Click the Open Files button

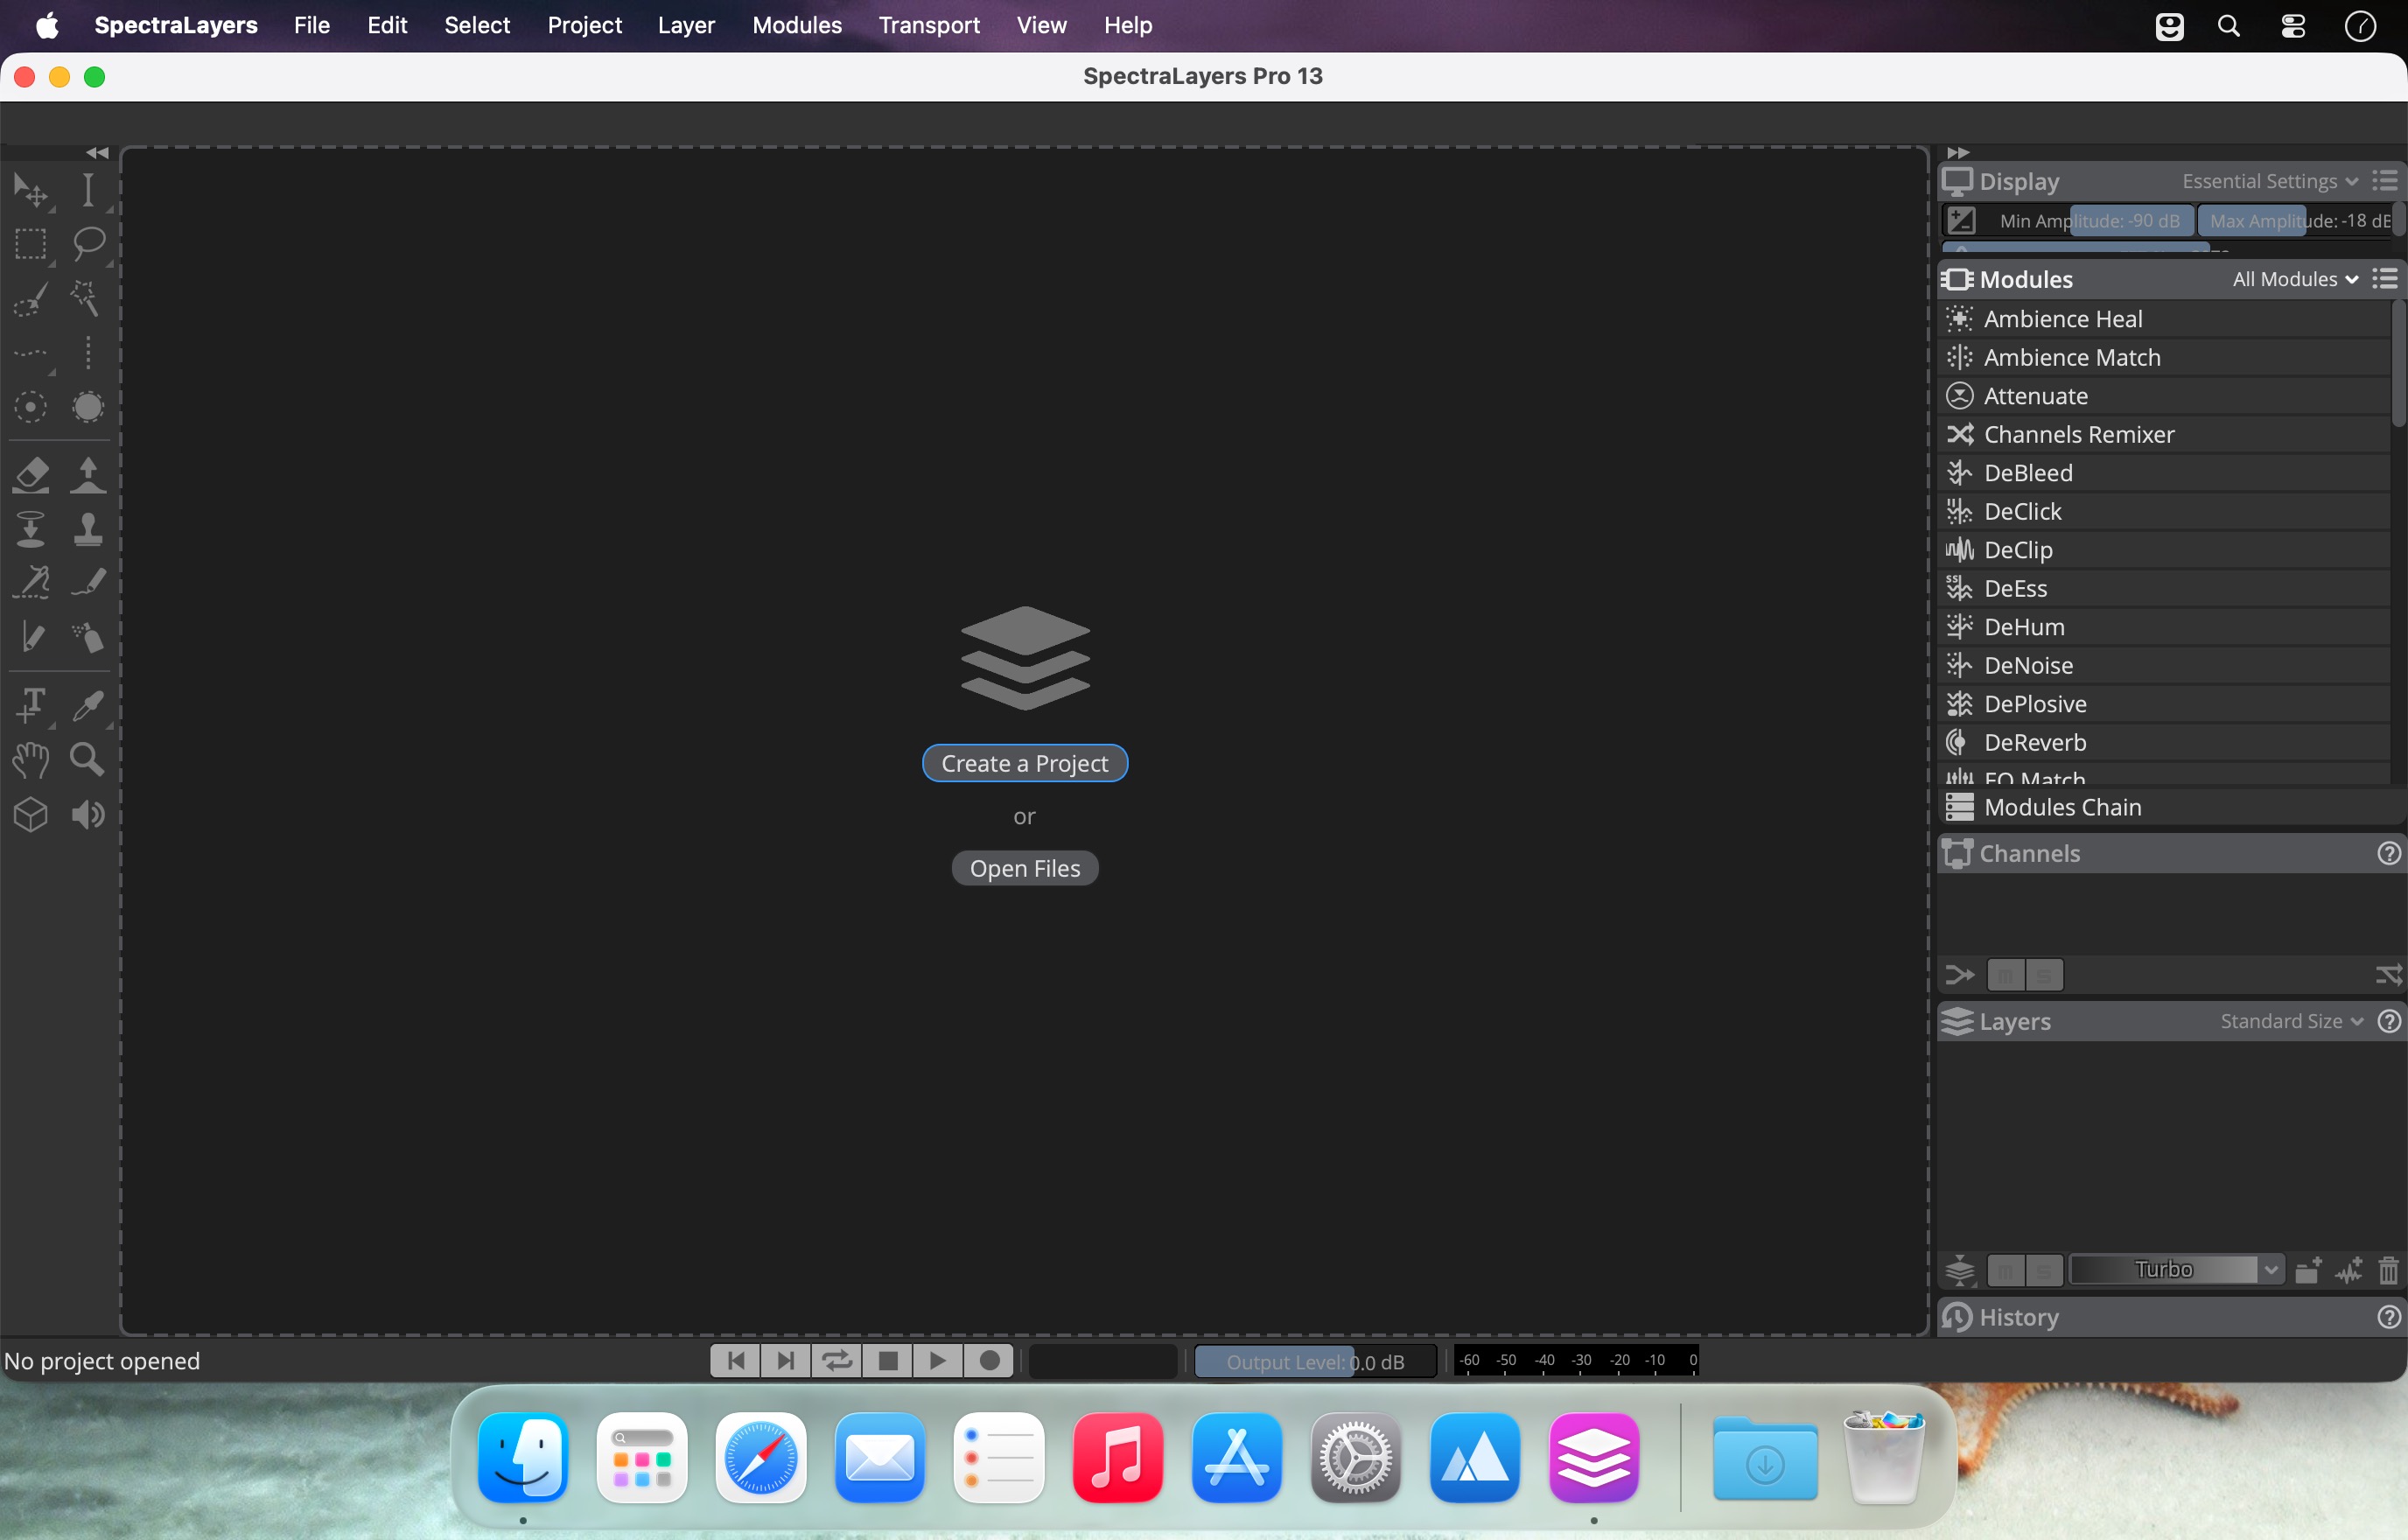[1025, 868]
